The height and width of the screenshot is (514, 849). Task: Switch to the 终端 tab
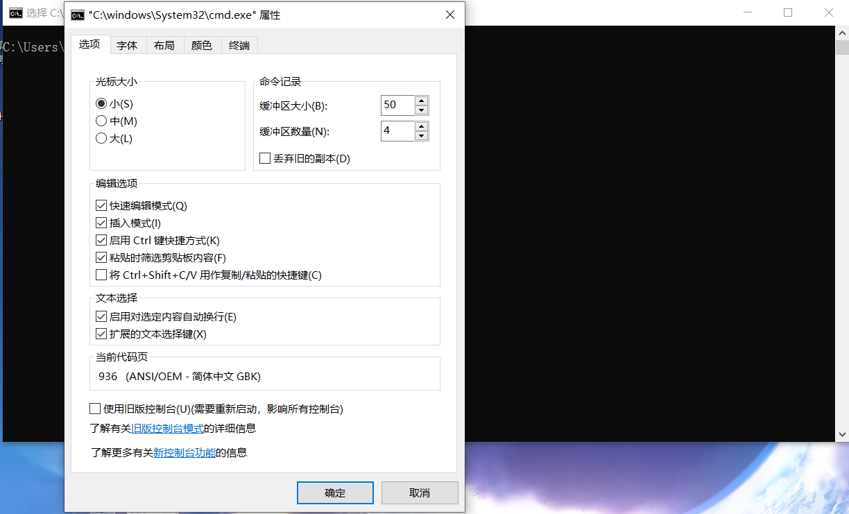pos(239,46)
